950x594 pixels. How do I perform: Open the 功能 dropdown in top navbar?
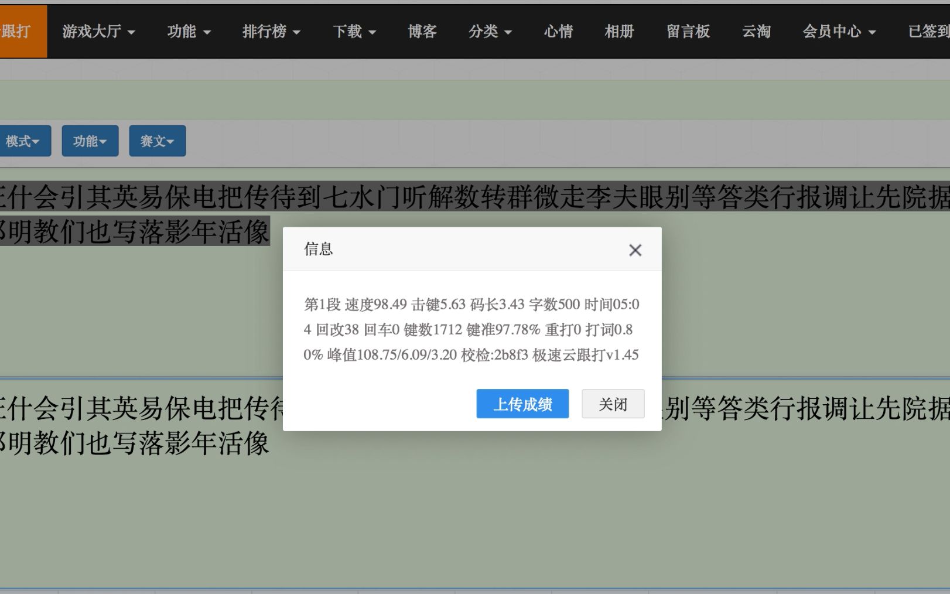point(189,32)
